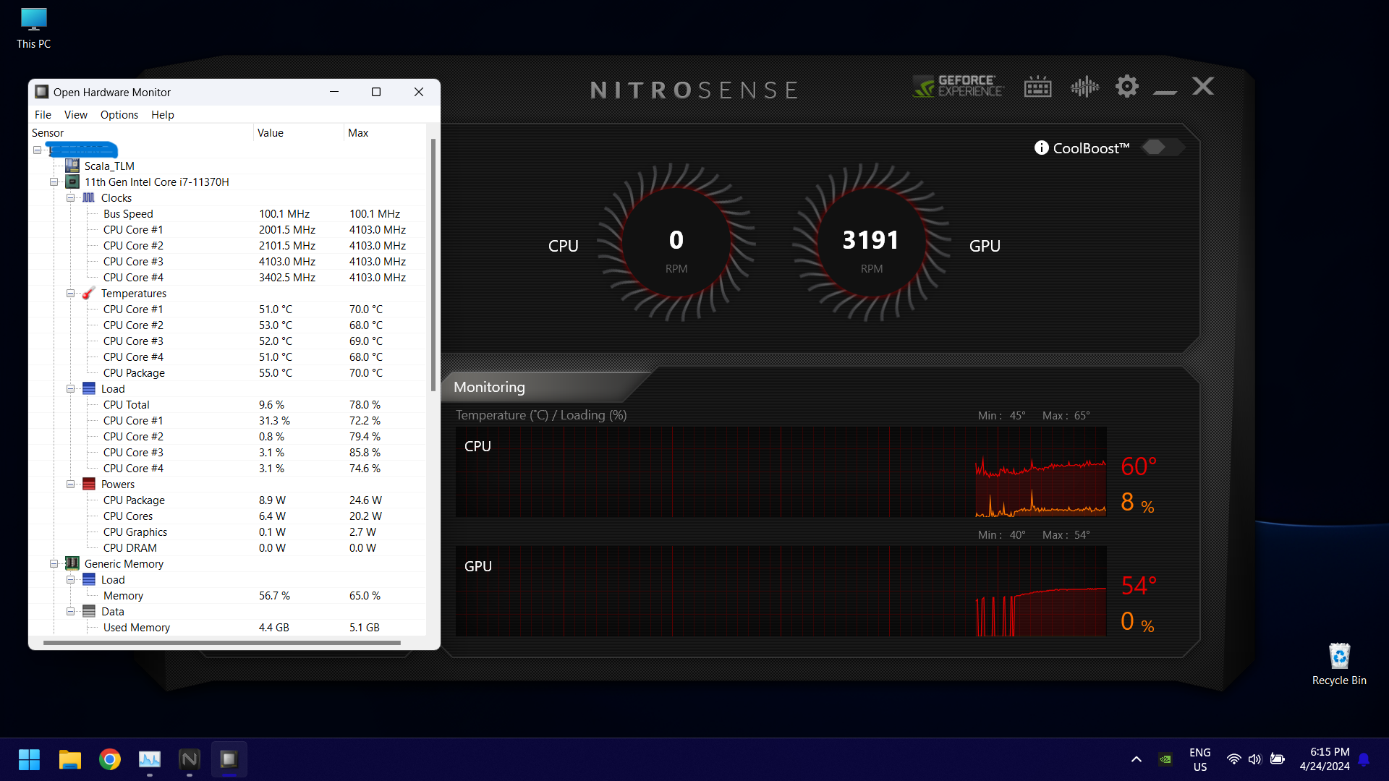Click the Generic Memory icon
Screen dimensions: 1389x781
click(72, 563)
